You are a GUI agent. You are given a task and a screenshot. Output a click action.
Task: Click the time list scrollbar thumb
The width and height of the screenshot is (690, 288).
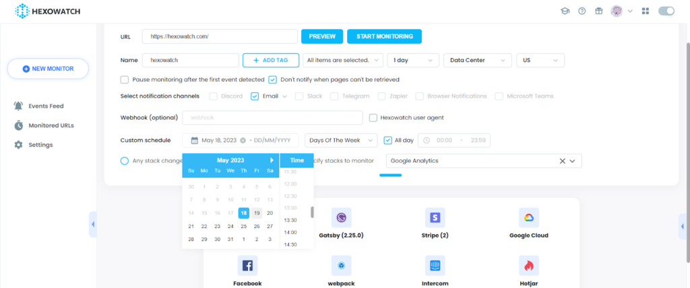click(x=313, y=212)
